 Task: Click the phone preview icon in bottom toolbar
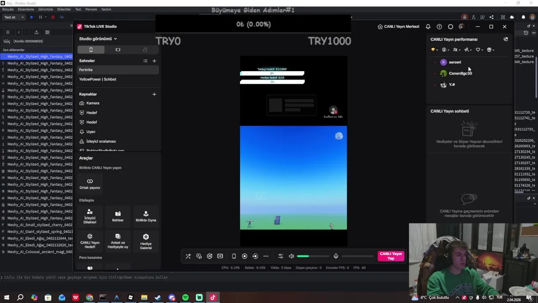click(234, 256)
